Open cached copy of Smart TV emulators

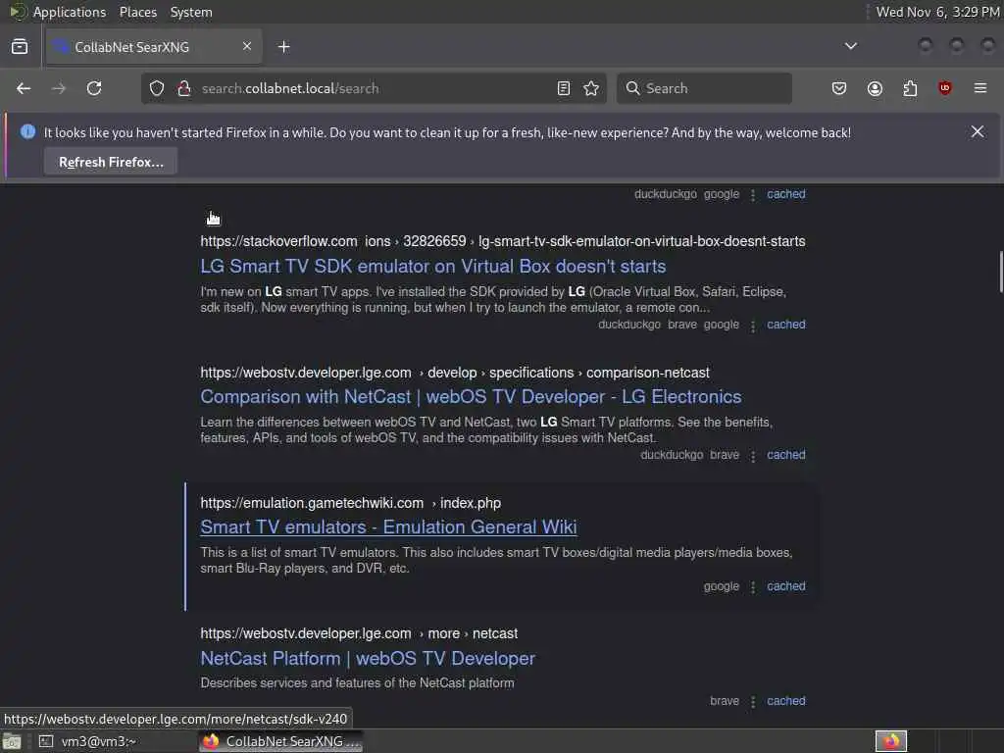(x=785, y=586)
